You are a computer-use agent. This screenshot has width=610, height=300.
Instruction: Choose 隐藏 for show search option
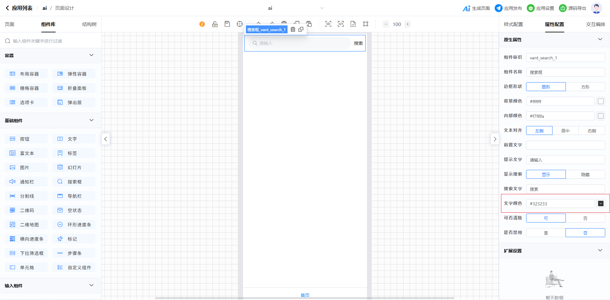click(x=585, y=174)
